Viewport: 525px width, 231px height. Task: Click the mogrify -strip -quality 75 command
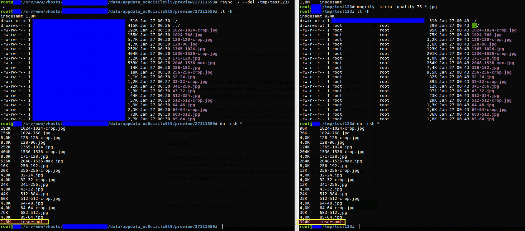(397, 7)
